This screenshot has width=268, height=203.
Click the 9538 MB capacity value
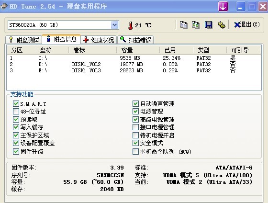130,58
